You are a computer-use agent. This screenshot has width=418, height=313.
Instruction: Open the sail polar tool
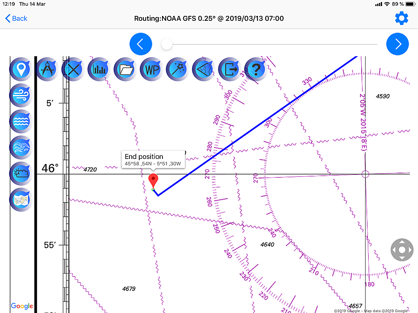(204, 69)
